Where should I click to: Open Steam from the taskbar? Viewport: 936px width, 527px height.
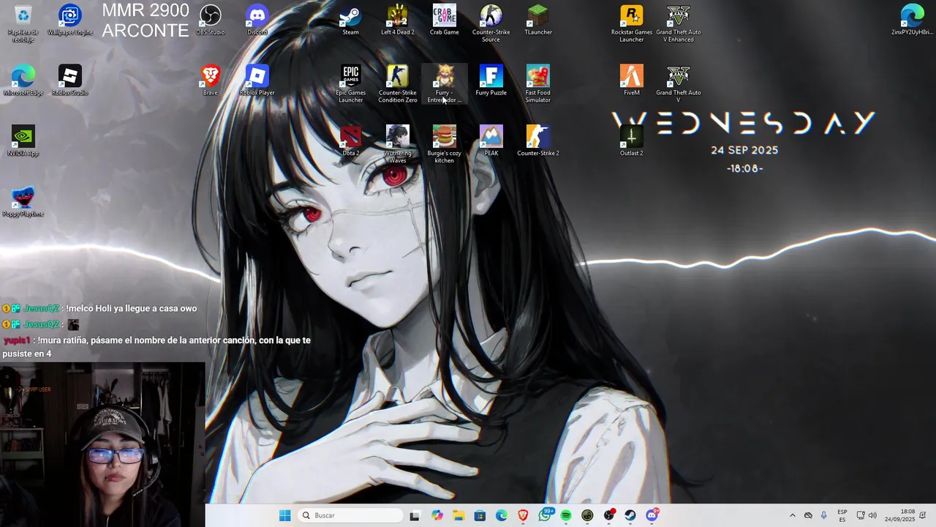pos(630,515)
